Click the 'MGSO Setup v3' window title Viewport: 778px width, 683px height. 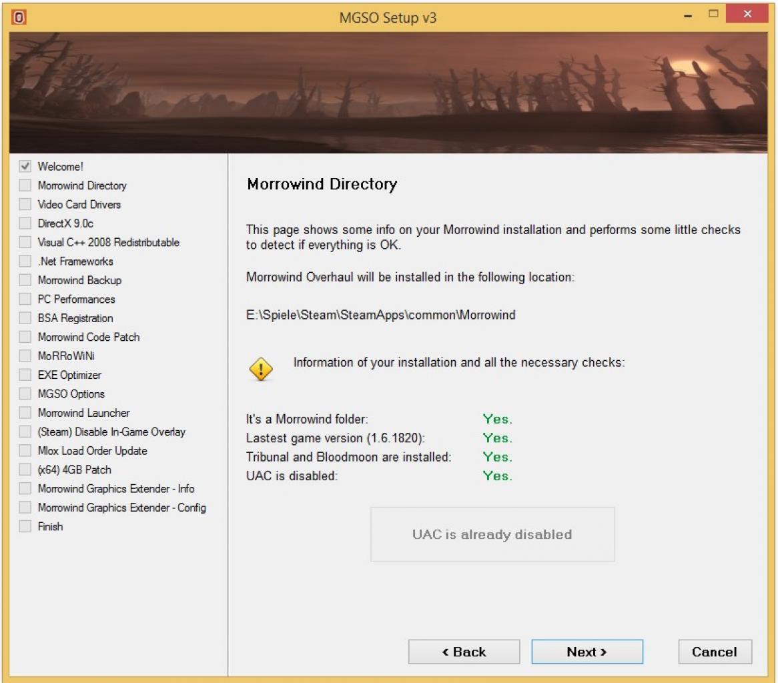[x=388, y=18]
